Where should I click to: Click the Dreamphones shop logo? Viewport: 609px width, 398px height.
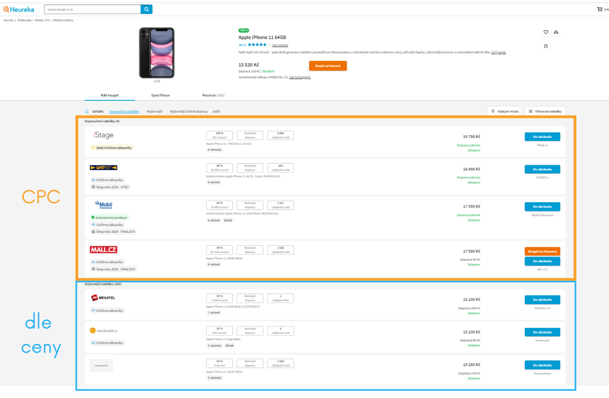coord(101,365)
